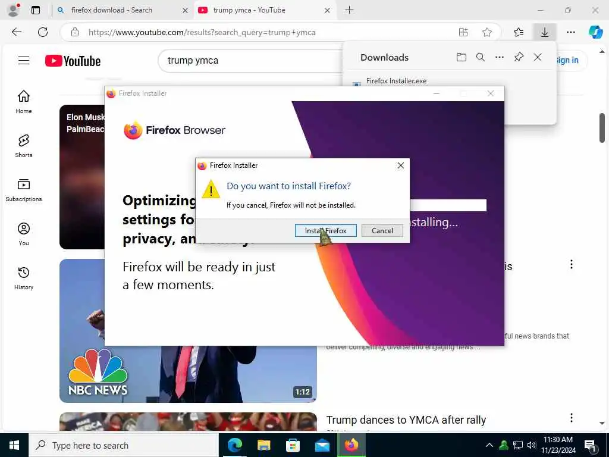Go back with the browser back arrow
The width and height of the screenshot is (609, 457).
pyautogui.click(x=17, y=32)
